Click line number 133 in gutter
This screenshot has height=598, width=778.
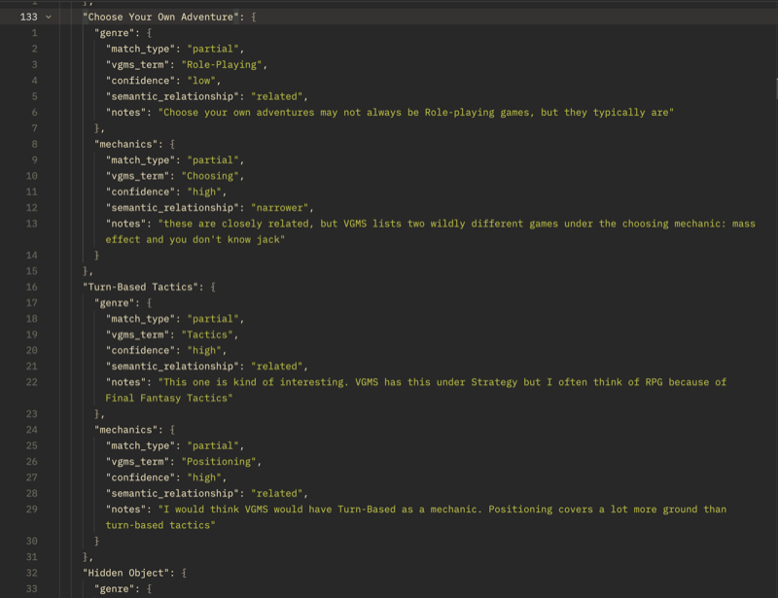[x=29, y=17]
